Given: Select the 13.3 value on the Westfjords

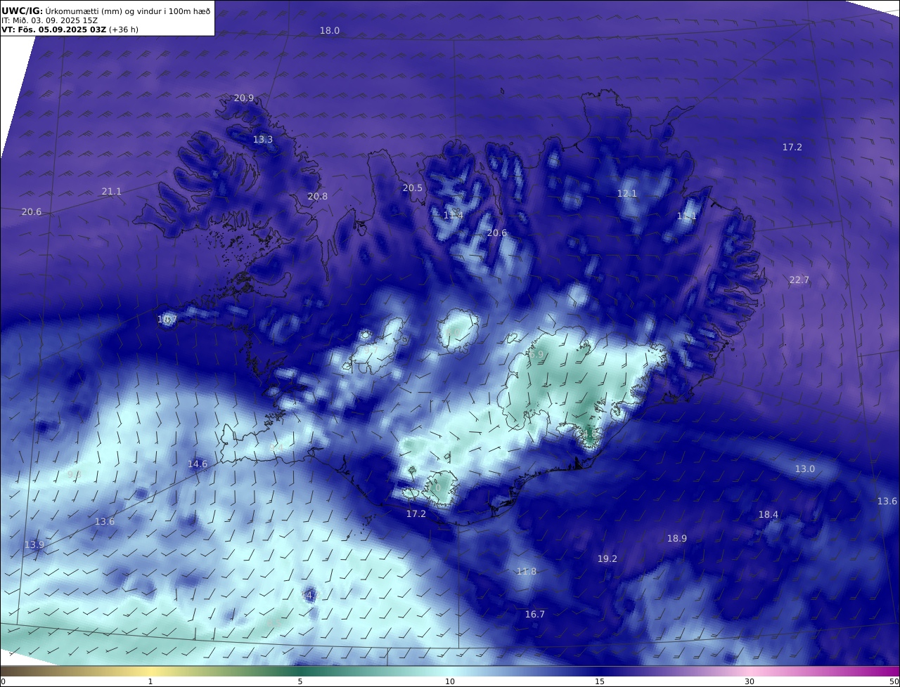Looking at the screenshot, I should click(263, 140).
